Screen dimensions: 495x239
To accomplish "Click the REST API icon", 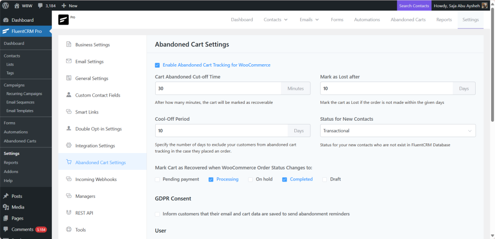I will (x=69, y=213).
